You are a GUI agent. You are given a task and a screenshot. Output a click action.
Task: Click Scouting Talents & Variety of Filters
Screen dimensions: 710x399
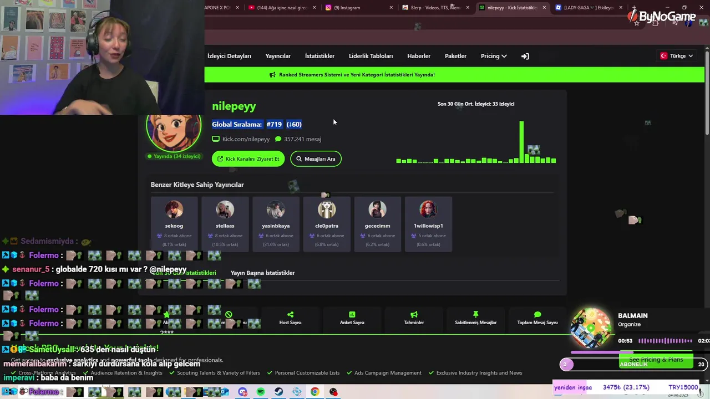point(219,373)
